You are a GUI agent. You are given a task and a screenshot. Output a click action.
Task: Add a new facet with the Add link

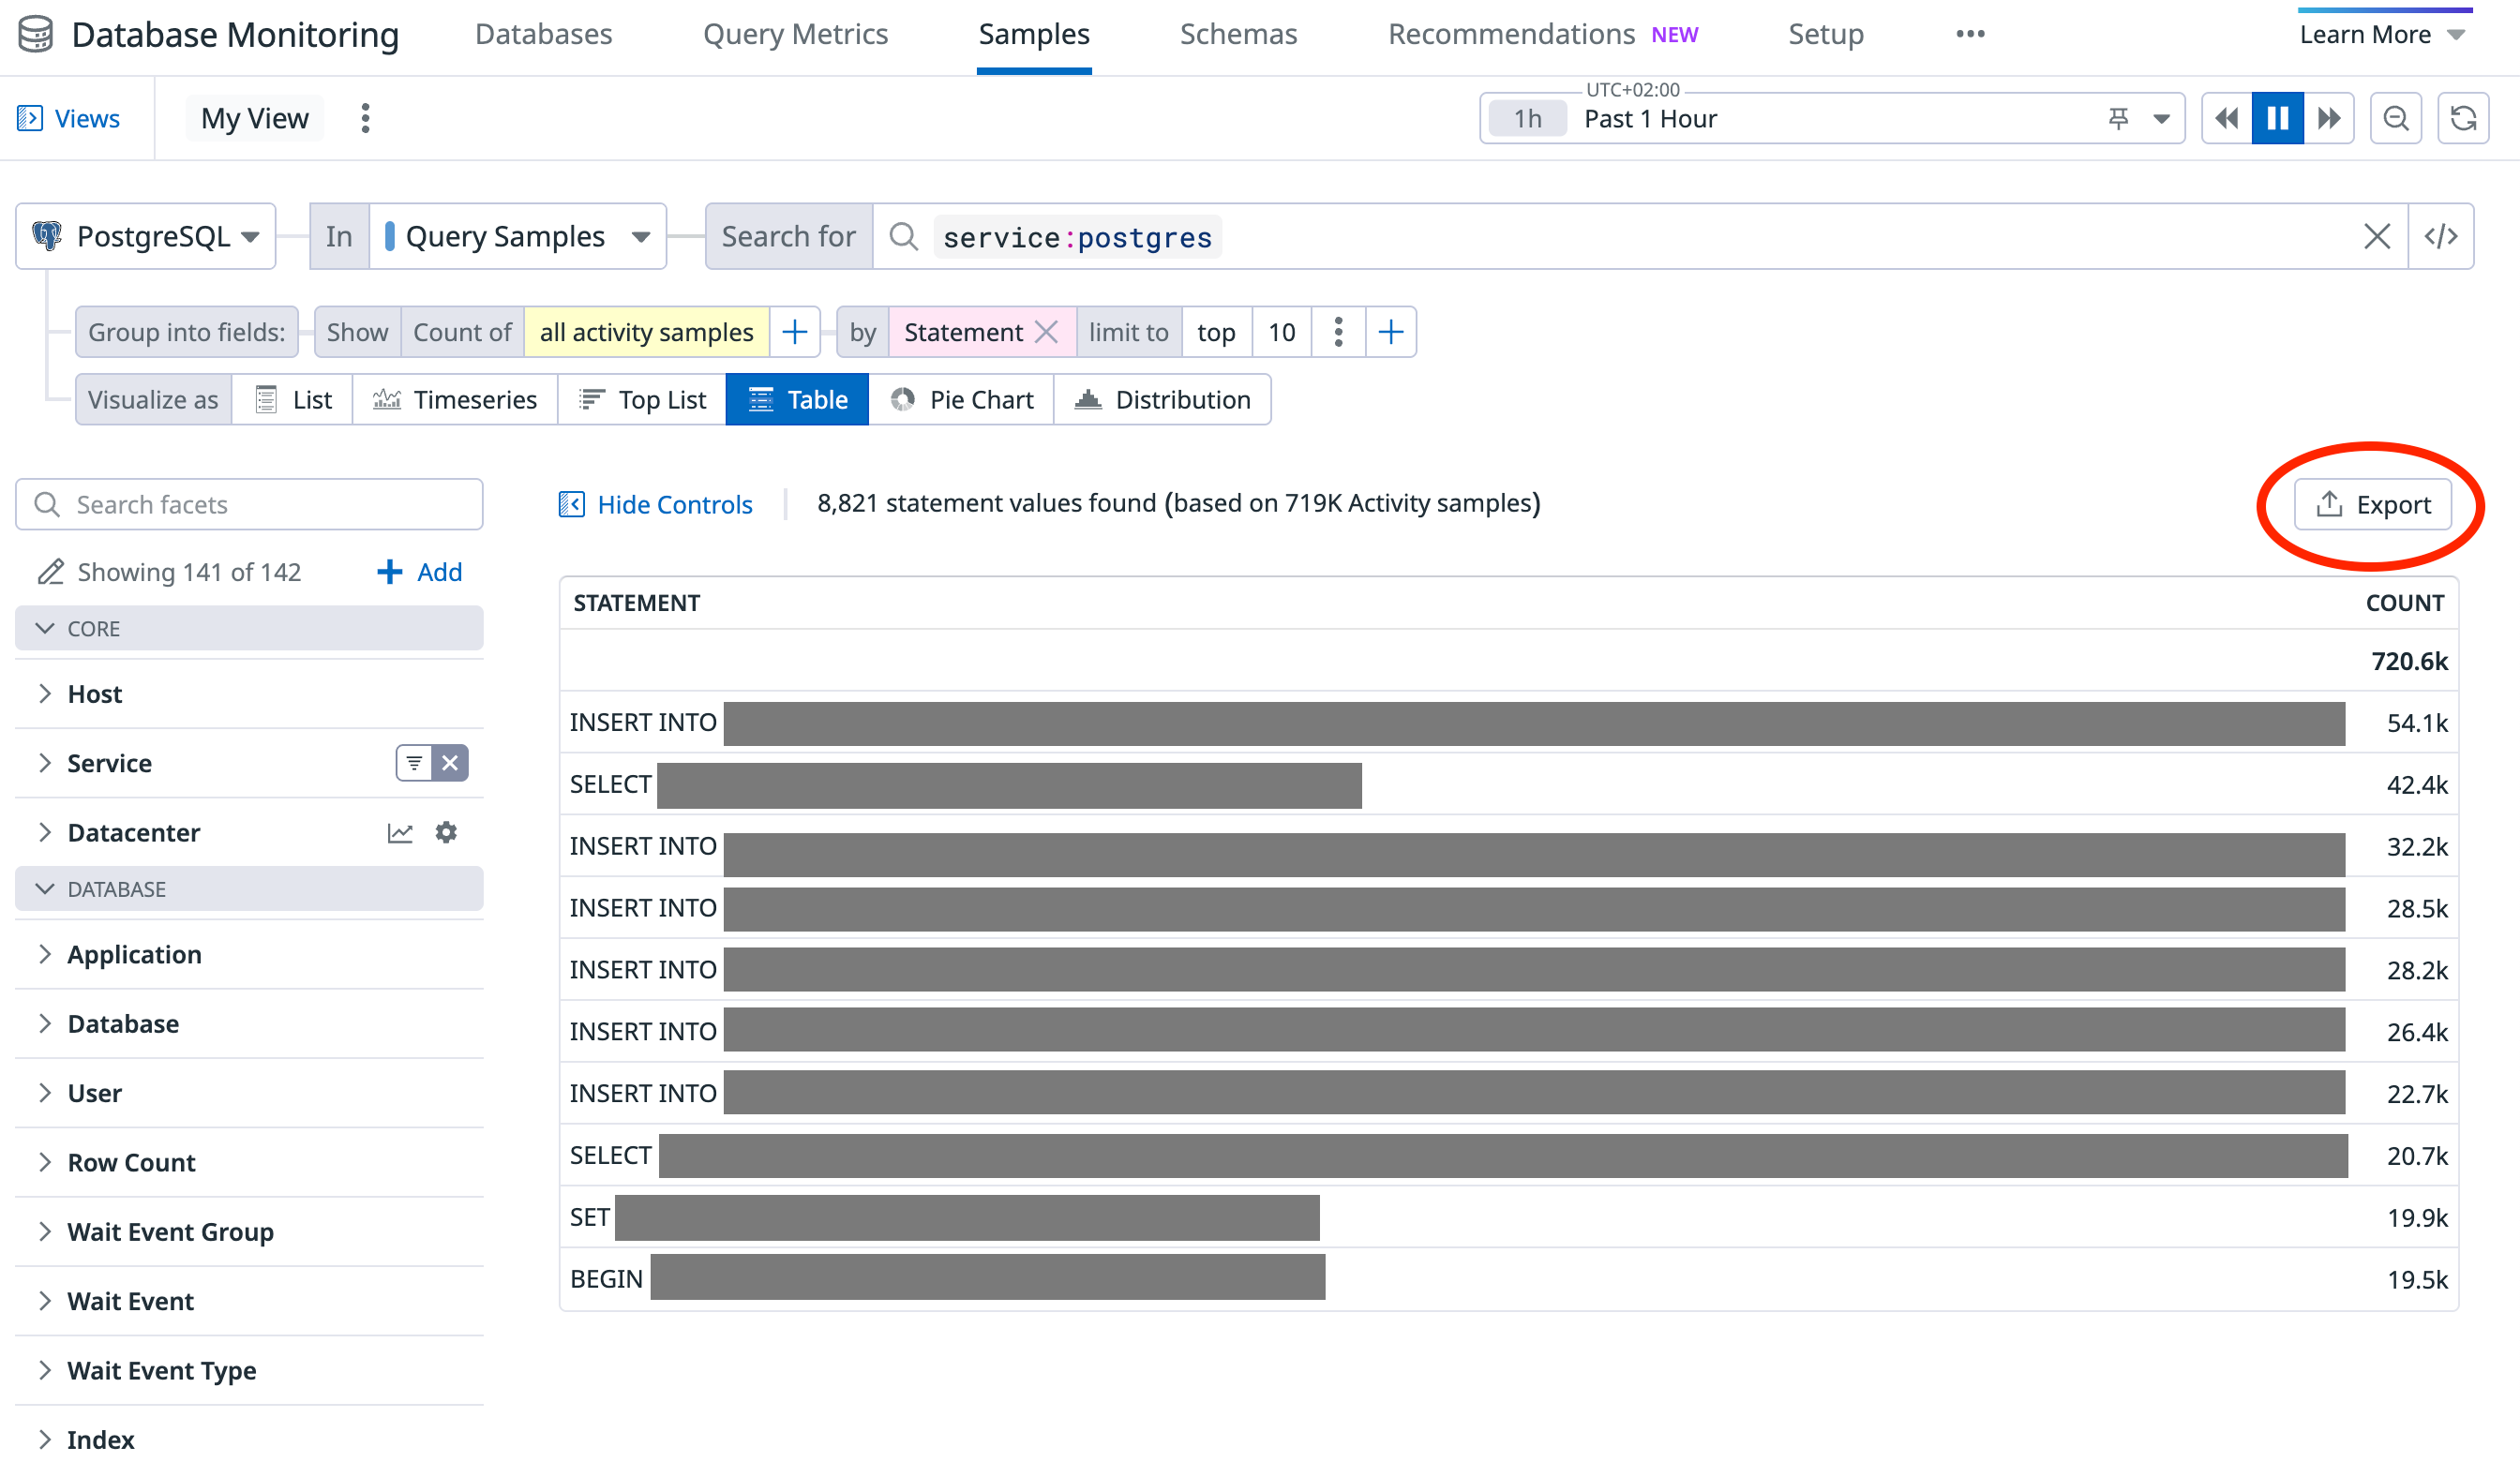coord(419,571)
